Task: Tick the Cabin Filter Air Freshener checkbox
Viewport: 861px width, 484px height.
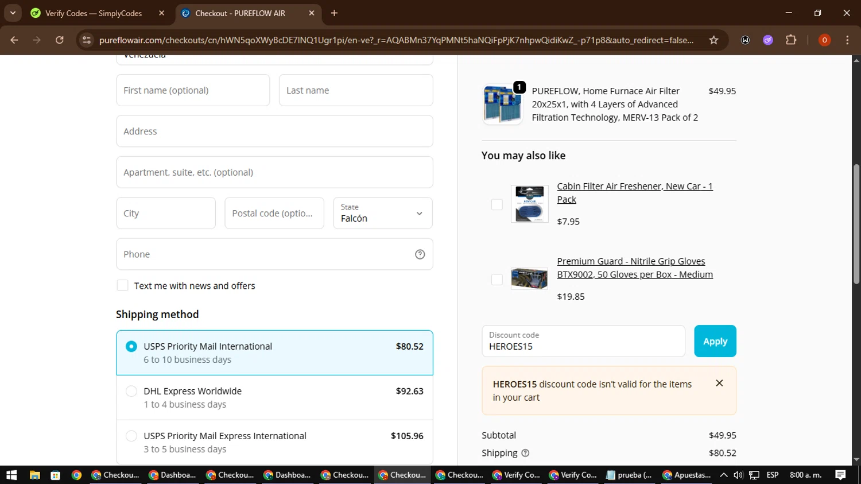Action: click(497, 204)
